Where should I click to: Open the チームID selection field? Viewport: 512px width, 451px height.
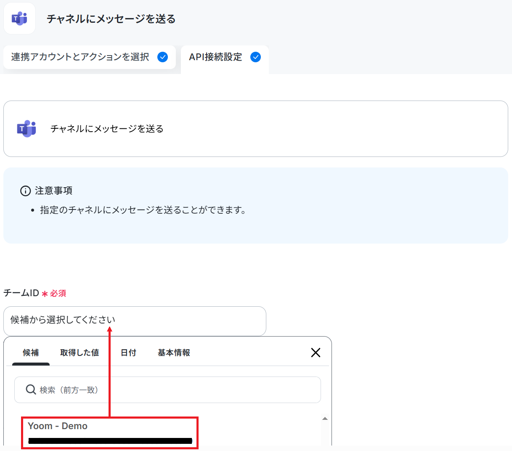coord(135,321)
